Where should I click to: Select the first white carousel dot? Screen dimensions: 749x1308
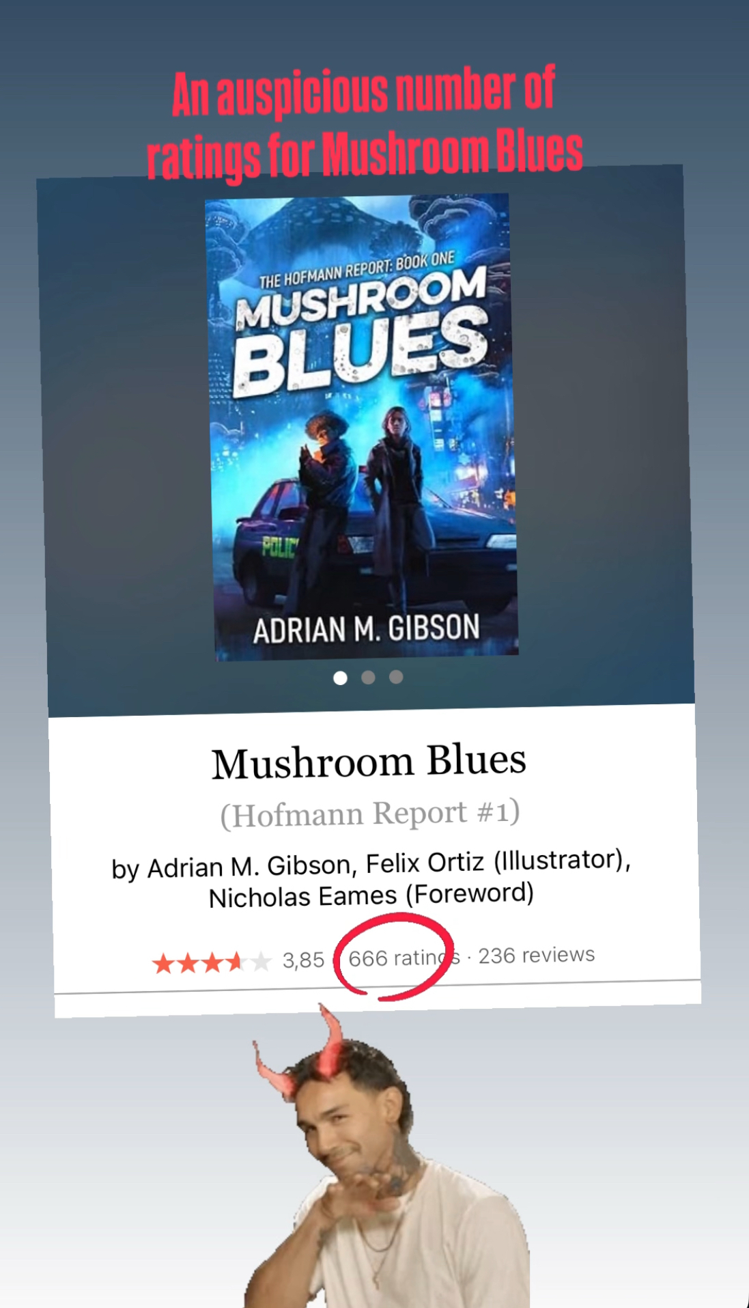(340, 678)
